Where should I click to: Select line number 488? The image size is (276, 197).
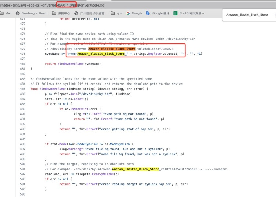point(23,104)
